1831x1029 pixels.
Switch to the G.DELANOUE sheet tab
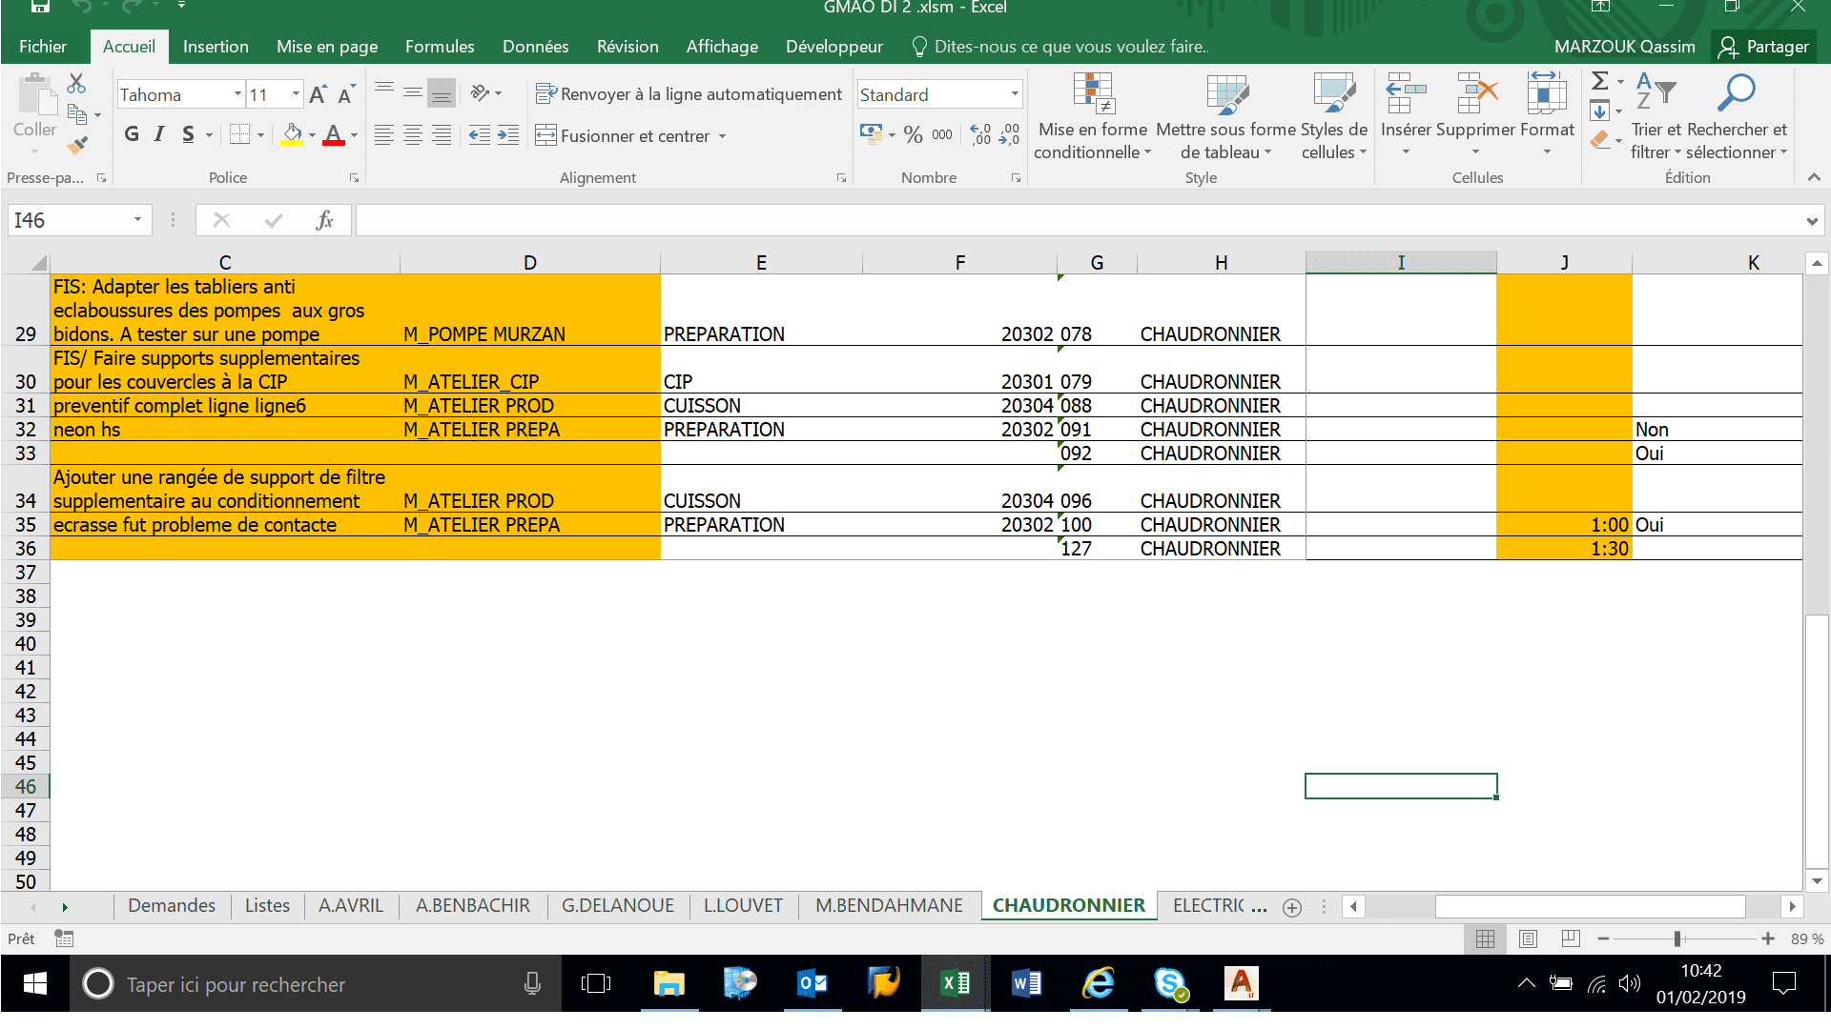pyautogui.click(x=617, y=905)
